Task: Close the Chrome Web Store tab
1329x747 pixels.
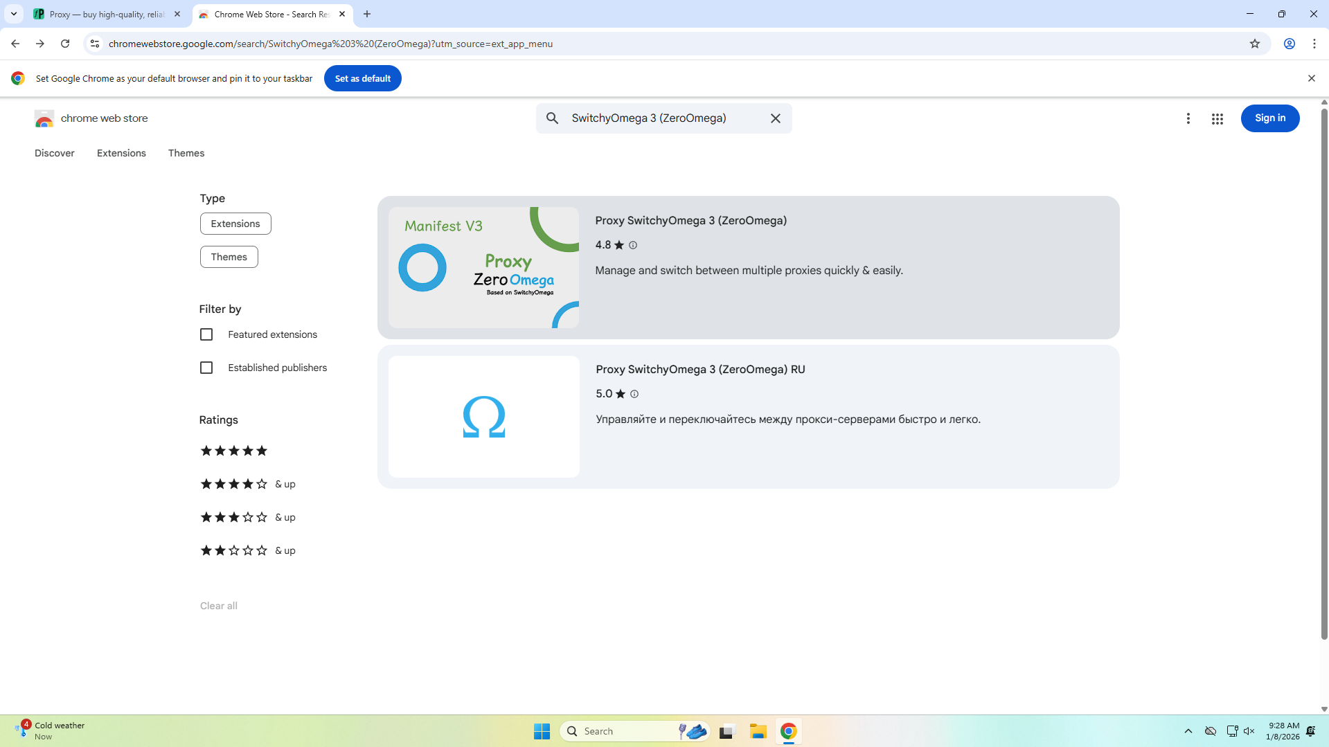Action: click(x=342, y=14)
